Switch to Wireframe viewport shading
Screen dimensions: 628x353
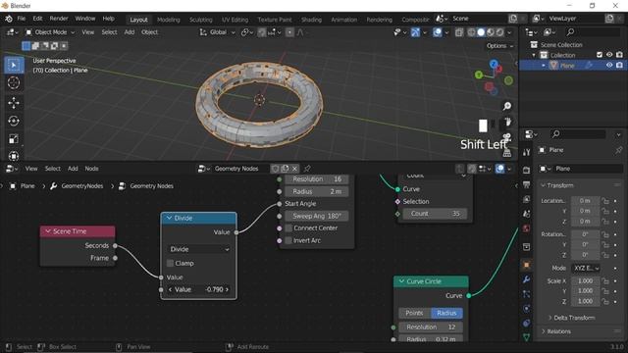[471, 32]
